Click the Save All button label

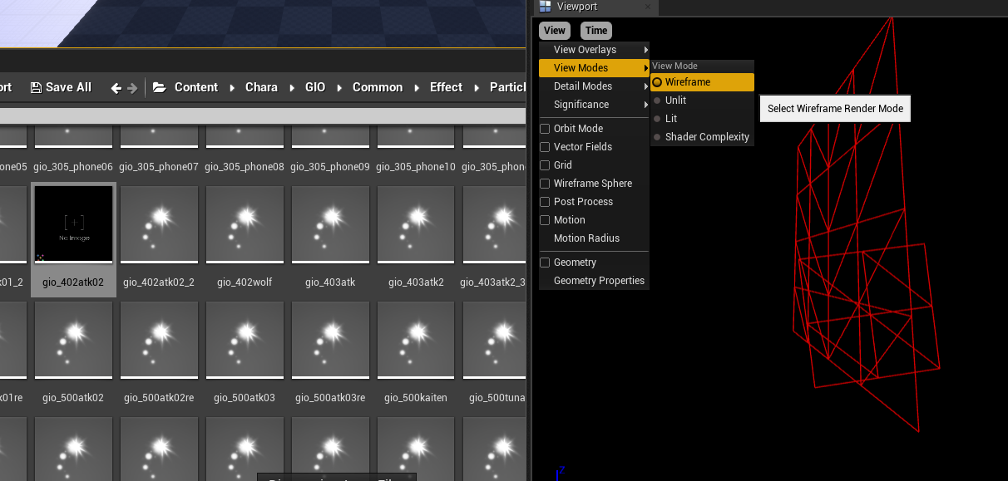(68, 87)
